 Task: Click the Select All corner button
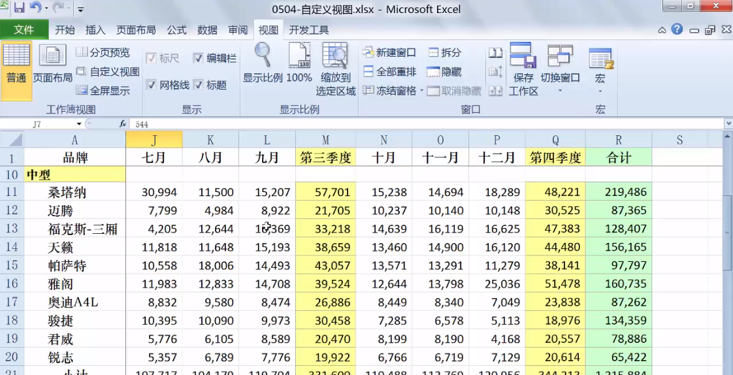coord(12,139)
